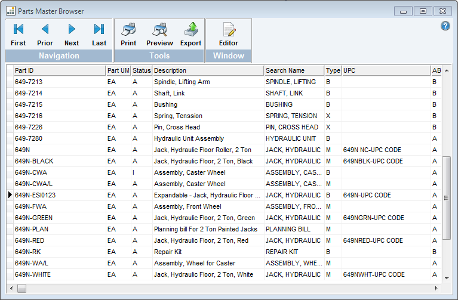Maximize the Parts Master Browser window
458x300 pixels.
[423, 11]
